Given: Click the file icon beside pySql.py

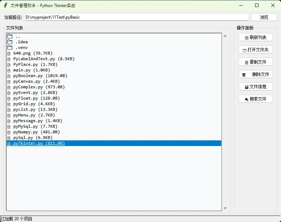Looking at the screenshot, I should click(10, 138).
